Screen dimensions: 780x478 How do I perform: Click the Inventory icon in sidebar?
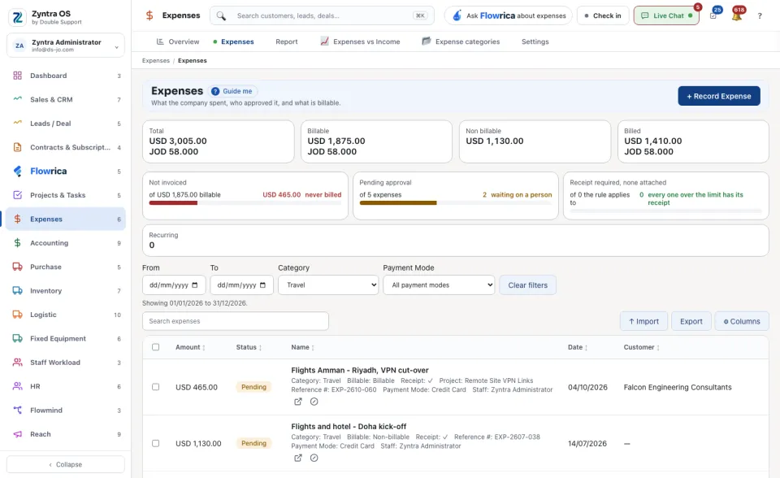pos(17,291)
